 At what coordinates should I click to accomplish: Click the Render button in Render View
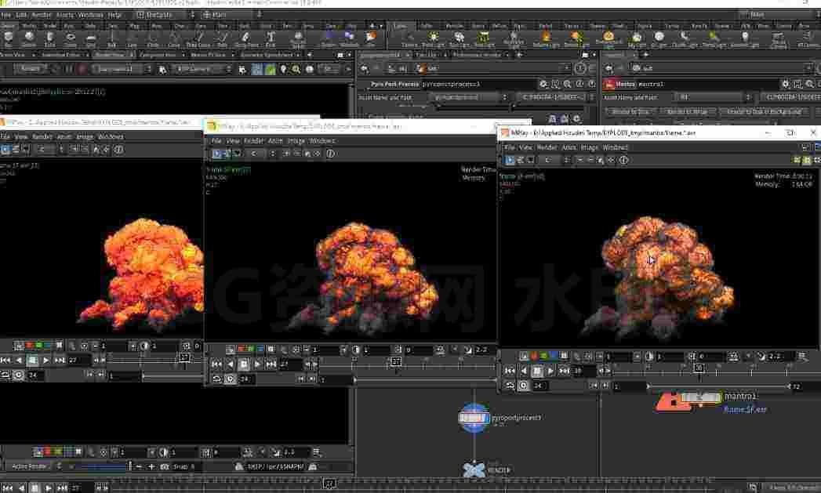pos(31,68)
